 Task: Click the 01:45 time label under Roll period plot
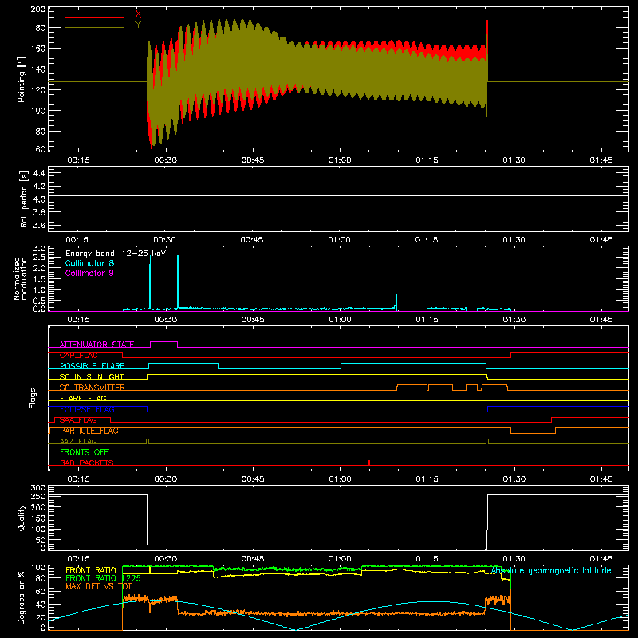coord(601,240)
